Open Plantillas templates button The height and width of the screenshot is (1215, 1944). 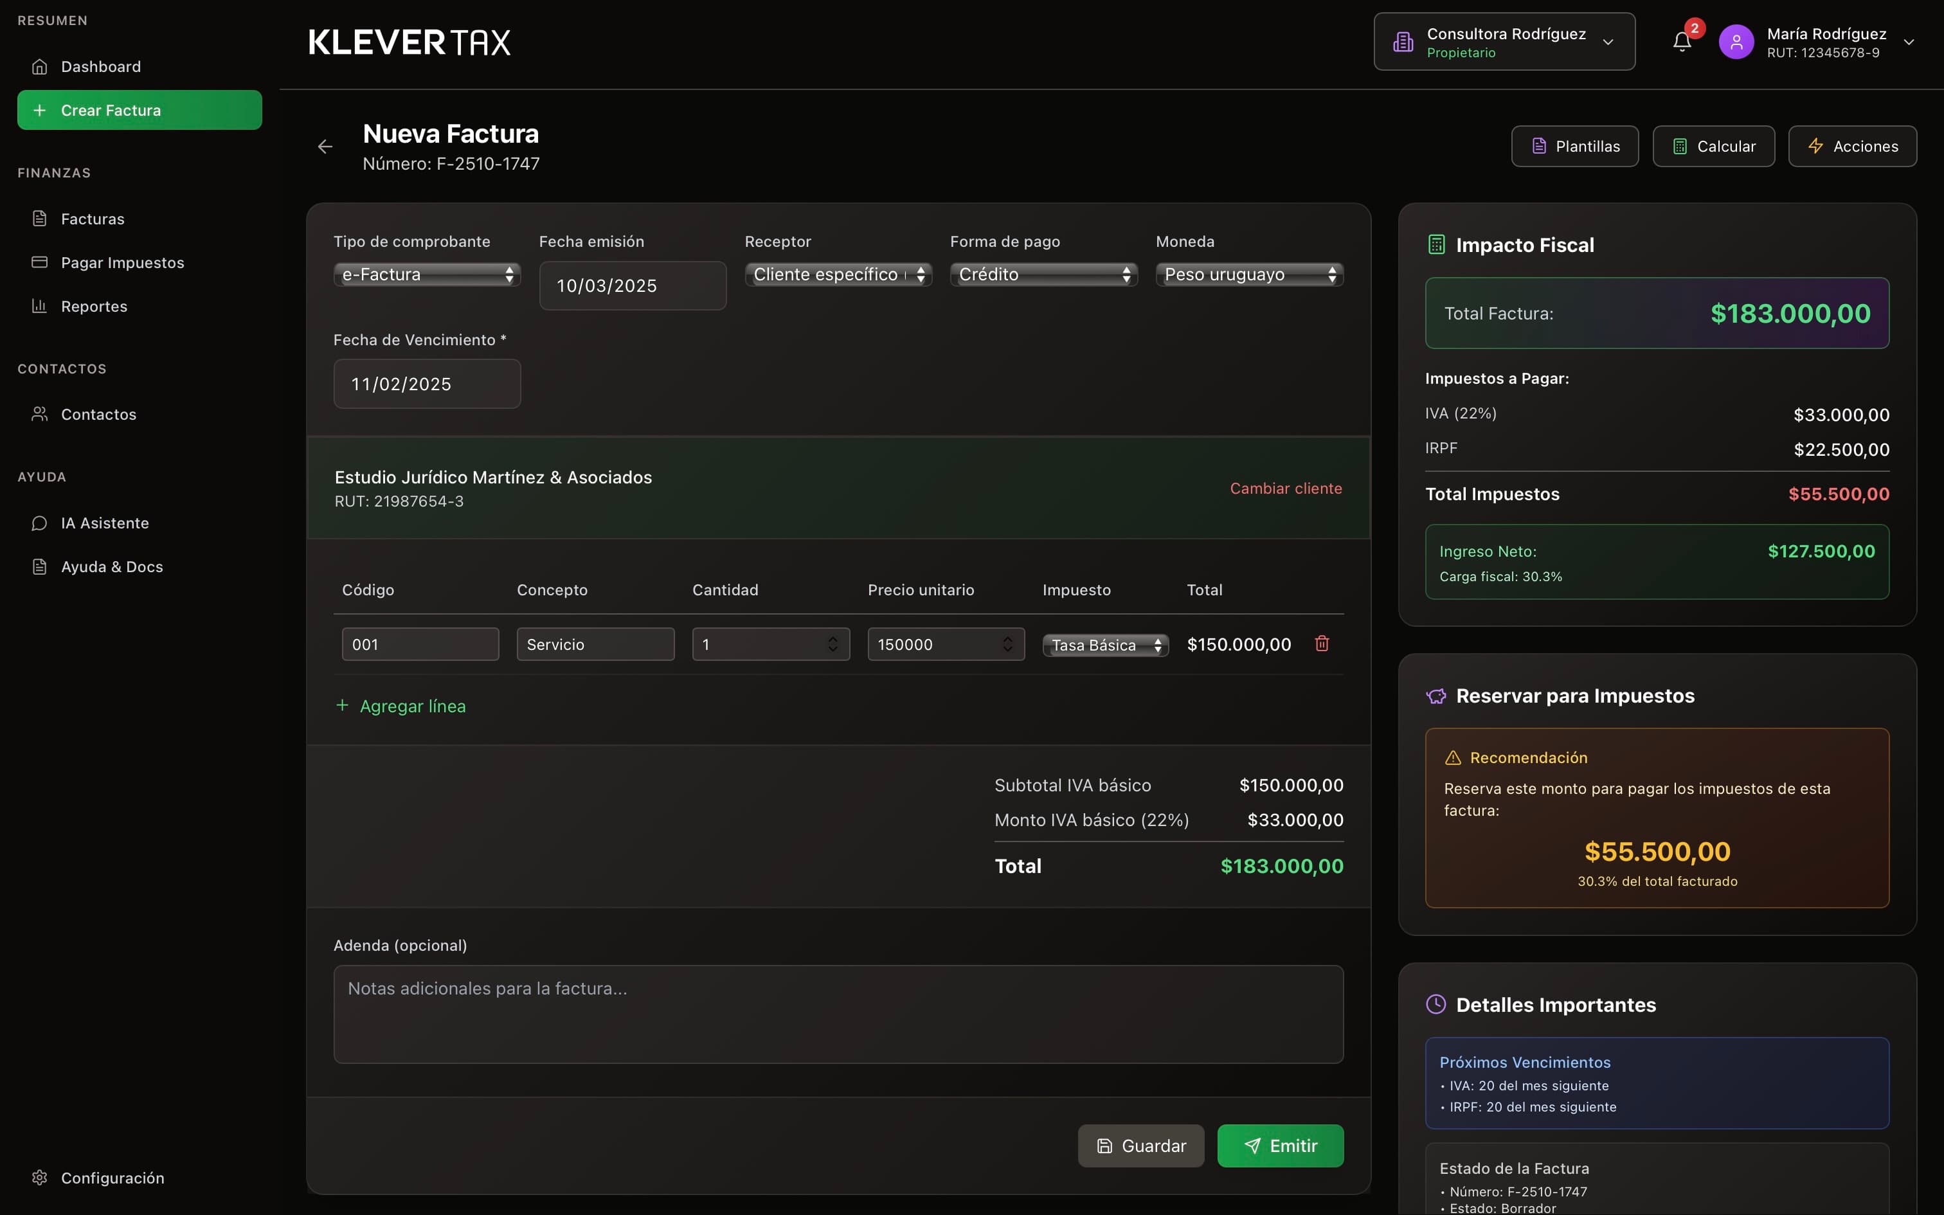point(1574,147)
